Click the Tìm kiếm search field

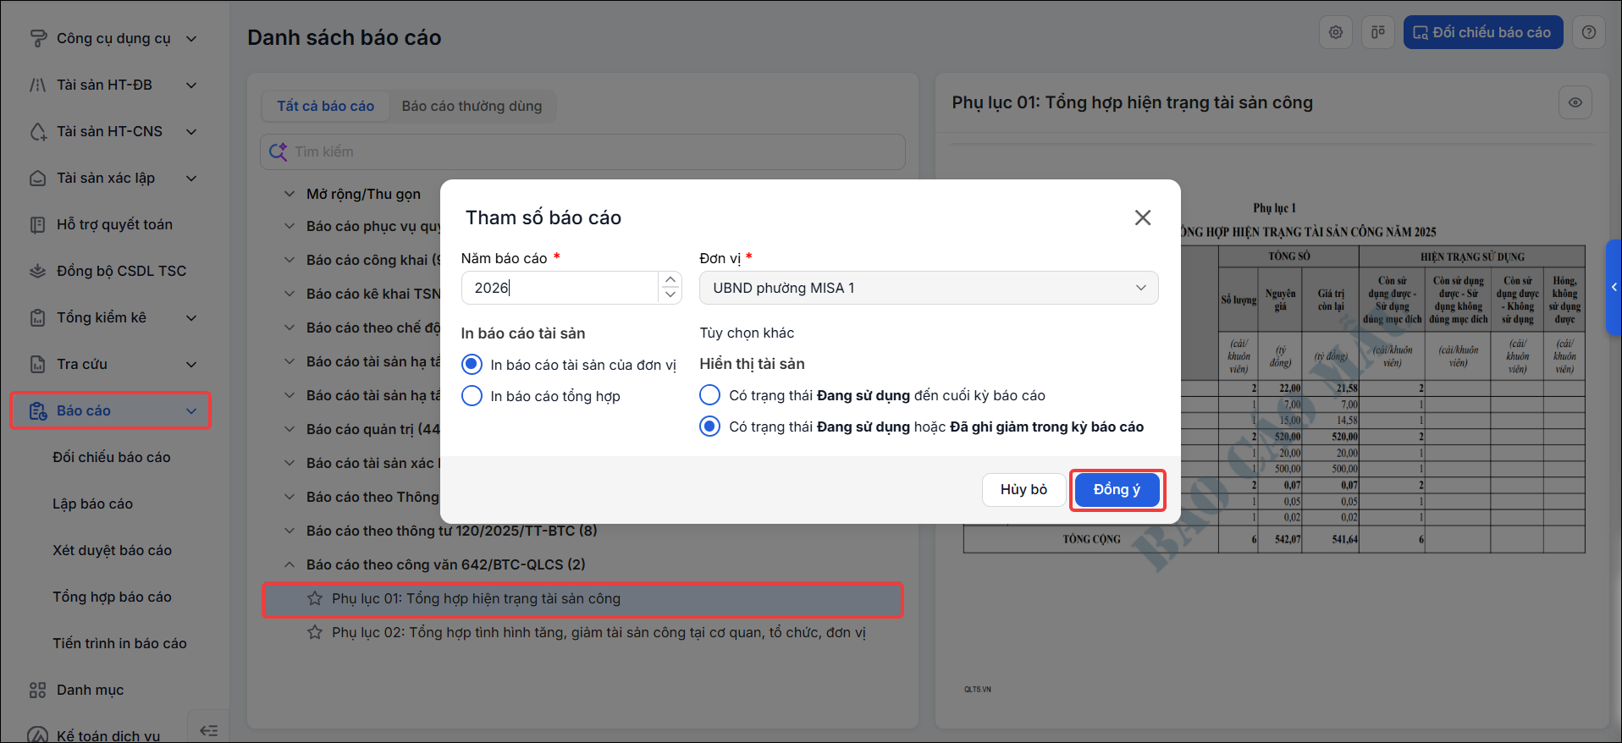coord(582,151)
